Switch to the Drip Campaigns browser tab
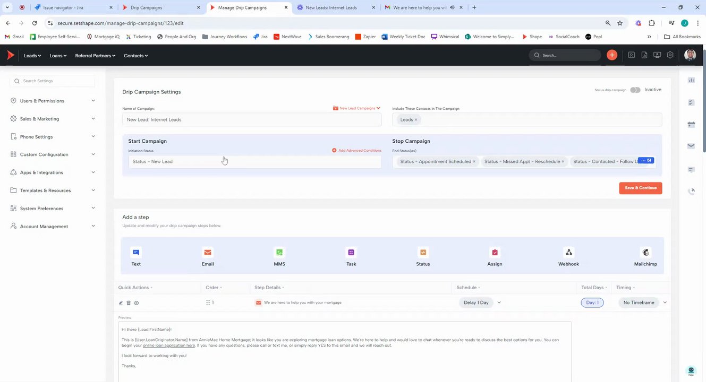The image size is (706, 382). (x=161, y=7)
